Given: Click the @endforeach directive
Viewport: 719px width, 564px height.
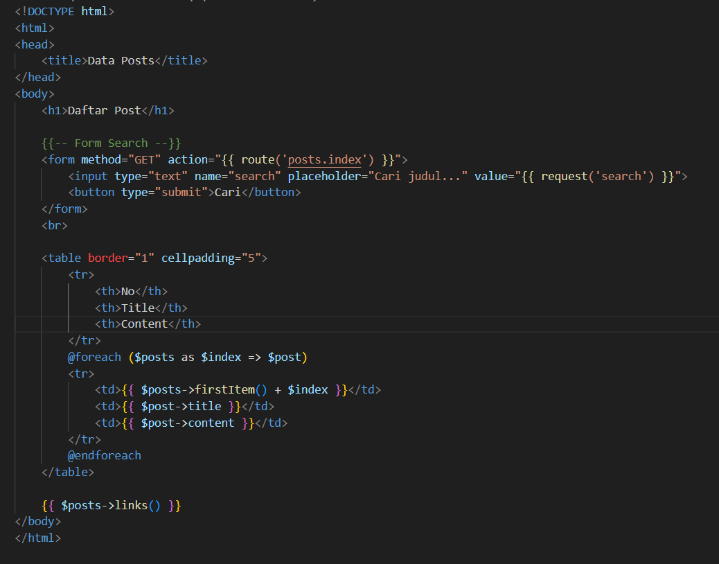Looking at the screenshot, I should 104,456.
